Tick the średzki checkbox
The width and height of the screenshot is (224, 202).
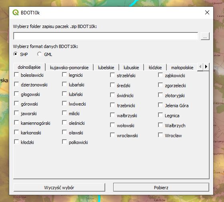[x=112, y=85]
